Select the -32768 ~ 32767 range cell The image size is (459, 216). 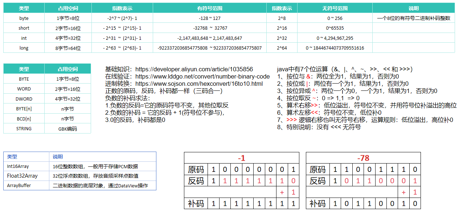[210, 28]
